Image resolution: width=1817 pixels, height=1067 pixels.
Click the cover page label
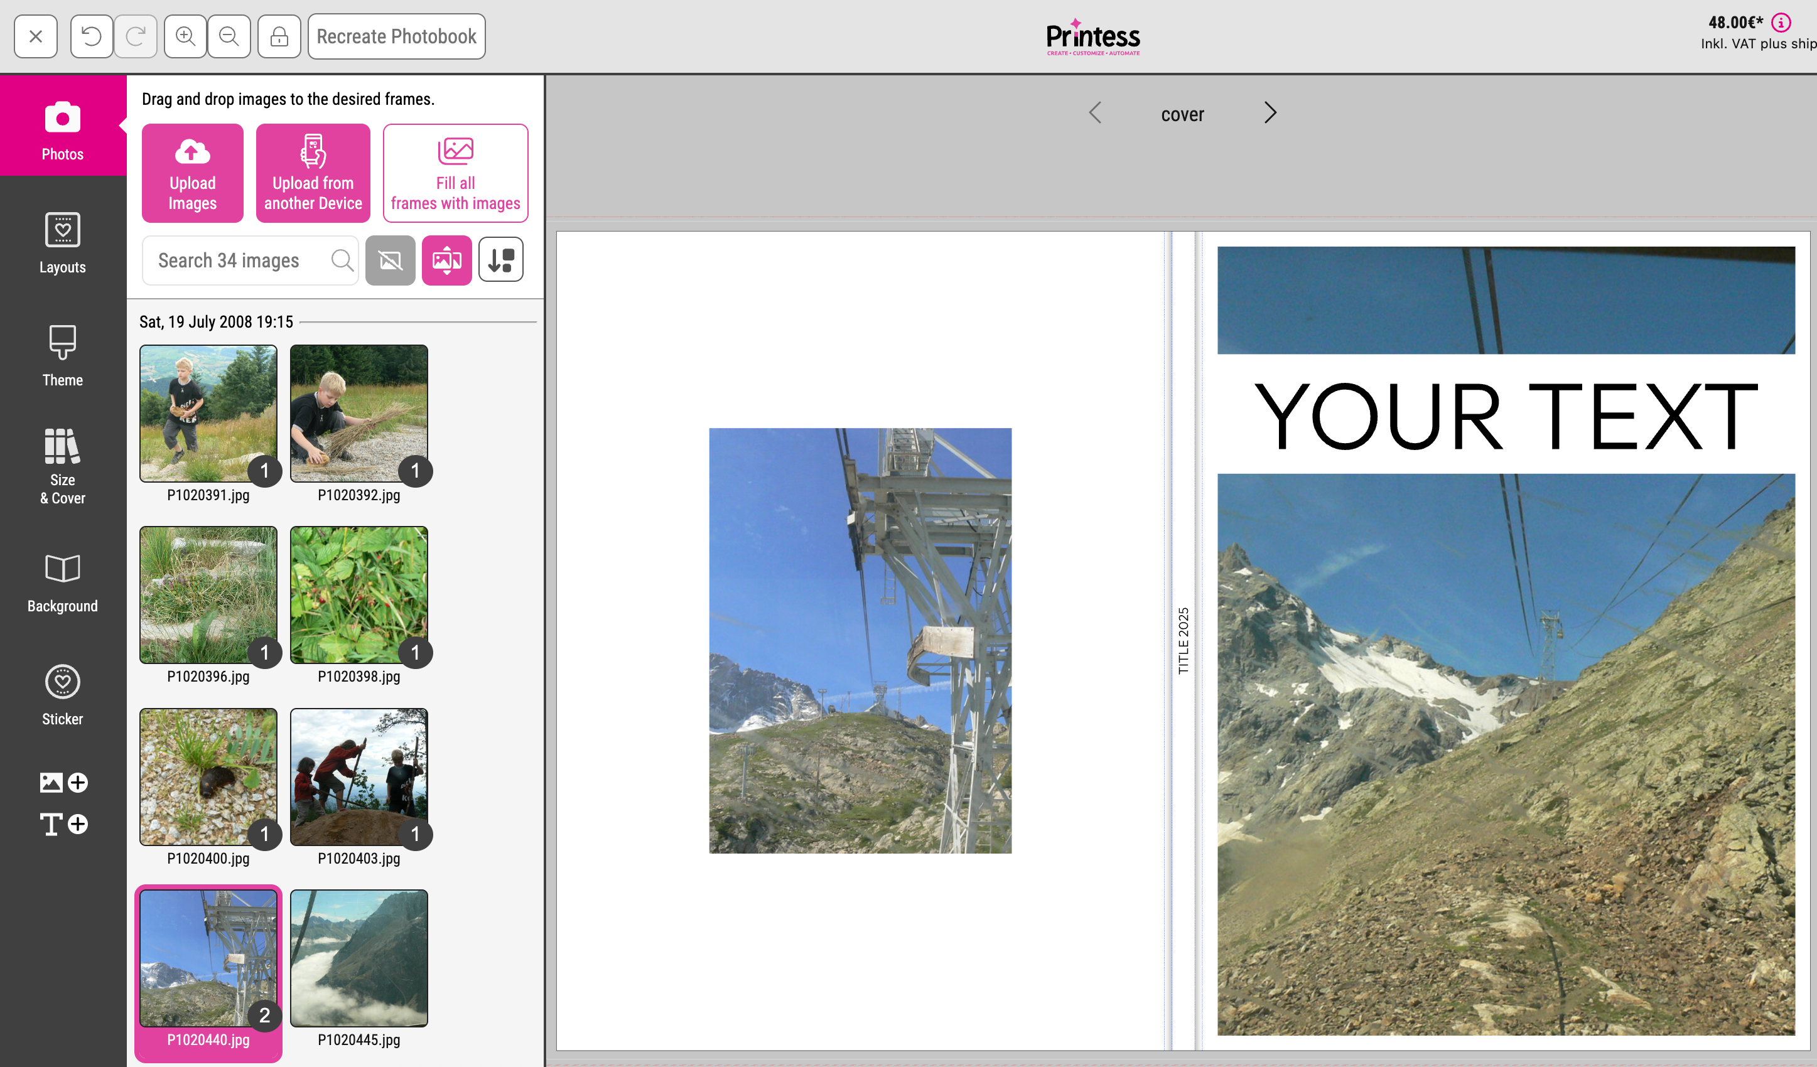click(1182, 114)
